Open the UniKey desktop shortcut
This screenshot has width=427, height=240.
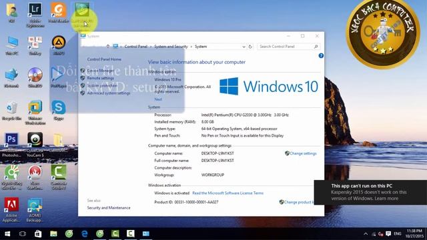(35, 46)
